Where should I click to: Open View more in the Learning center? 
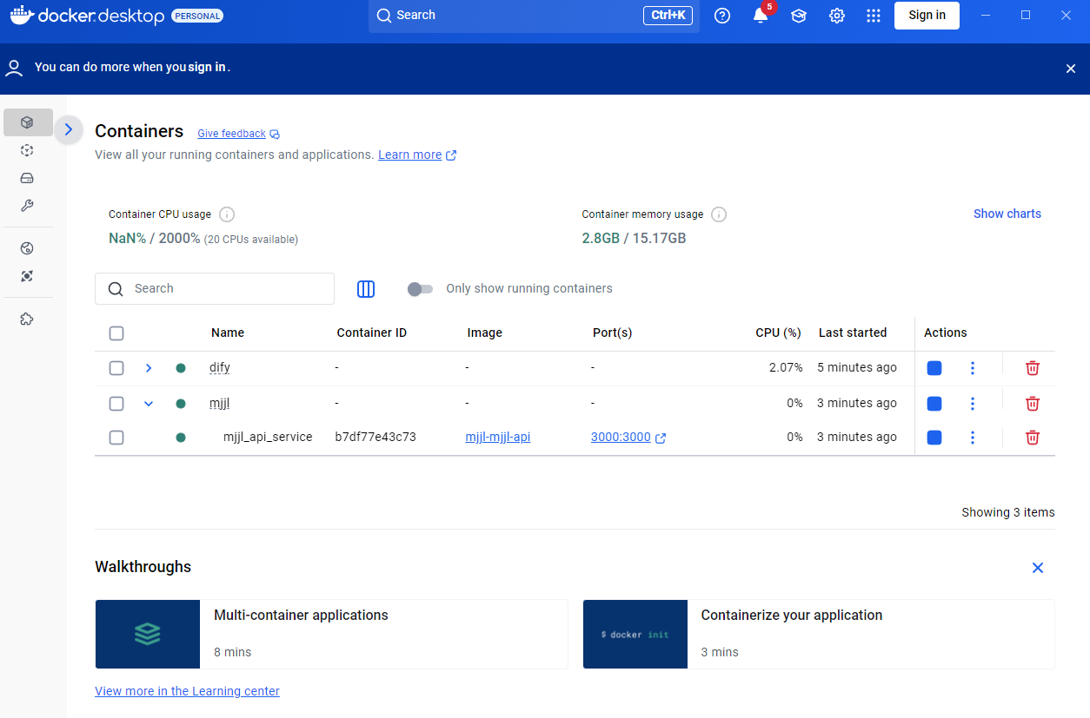pyautogui.click(x=187, y=691)
